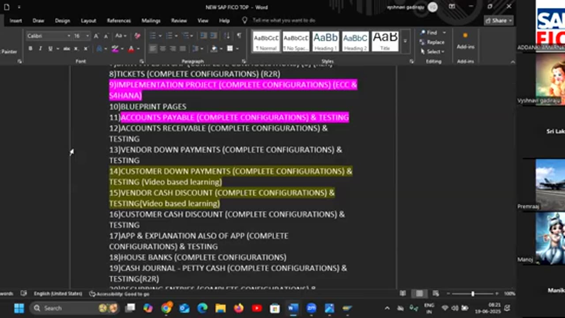Switch to Print Layout view icon
565x318 pixels.
pos(419,294)
